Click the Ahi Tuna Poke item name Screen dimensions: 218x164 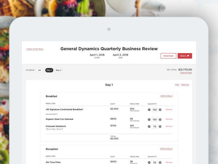(53, 162)
